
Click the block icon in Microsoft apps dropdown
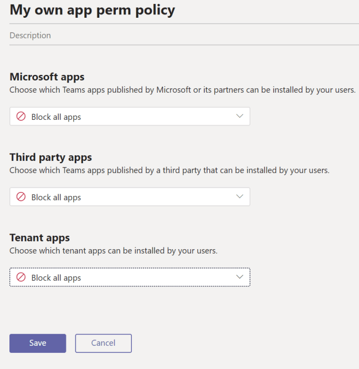[21, 117]
